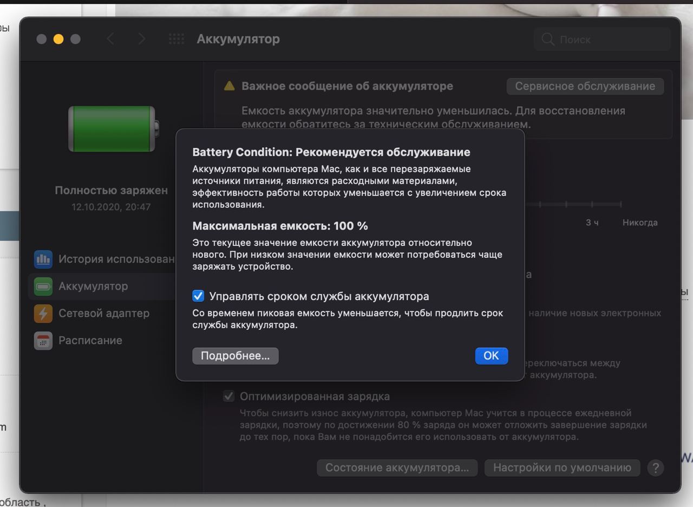Click the question mark help button

655,468
